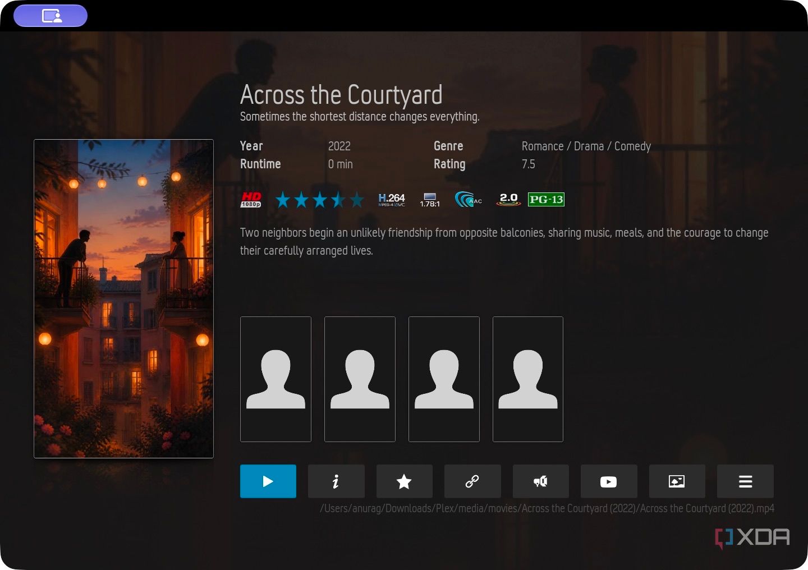Click the 1.78:1 aspect ratio badge

pyautogui.click(x=430, y=200)
